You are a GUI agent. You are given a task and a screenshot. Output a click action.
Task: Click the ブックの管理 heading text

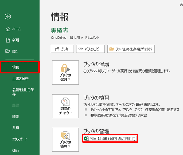coord(96,131)
